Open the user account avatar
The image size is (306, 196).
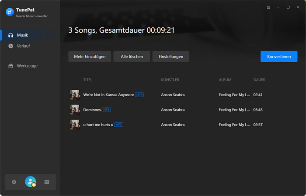31,182
